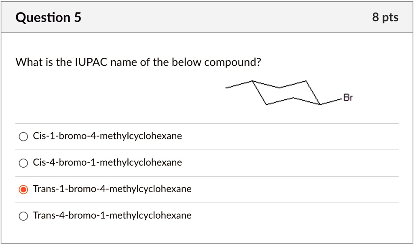Click the question prompt about the IUPAC name
Screen dimensions: 414x244
(x=138, y=62)
